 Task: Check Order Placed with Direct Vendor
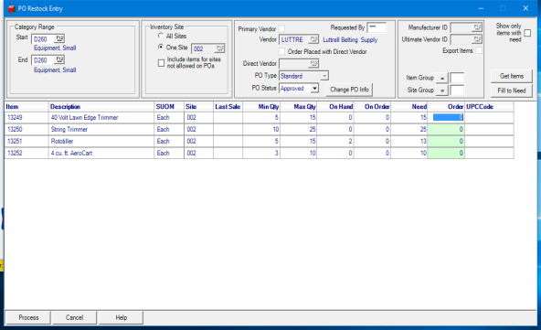coord(281,51)
